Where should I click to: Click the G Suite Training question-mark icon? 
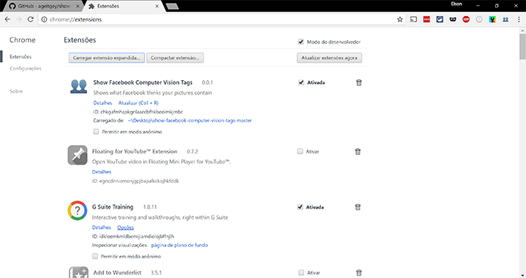pos(77,210)
